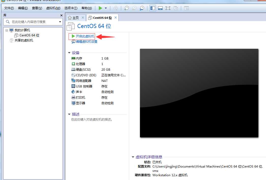Open the 选项卡(T) menu
Screen dimensions: 266x180
[71, 8]
